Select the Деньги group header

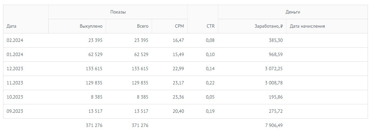[x=293, y=12]
